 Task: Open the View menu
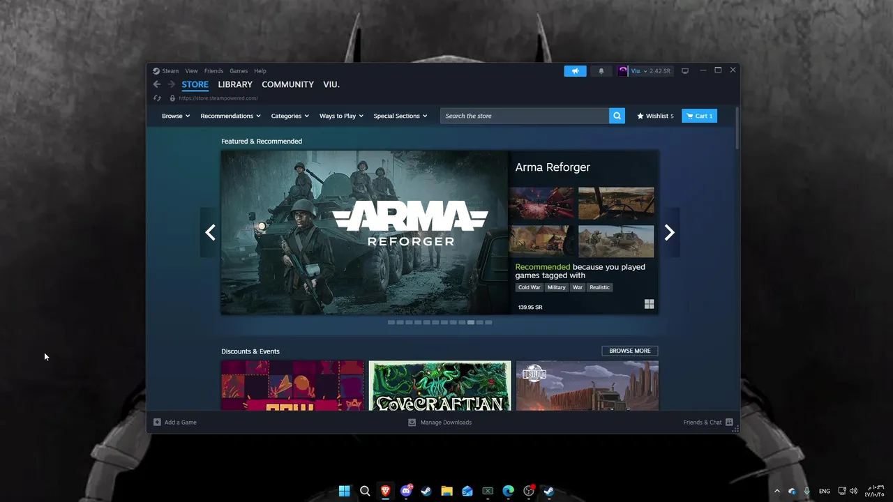(x=191, y=71)
